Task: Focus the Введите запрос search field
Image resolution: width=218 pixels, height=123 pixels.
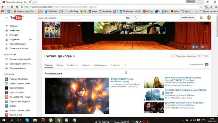Action: [x=81, y=18]
